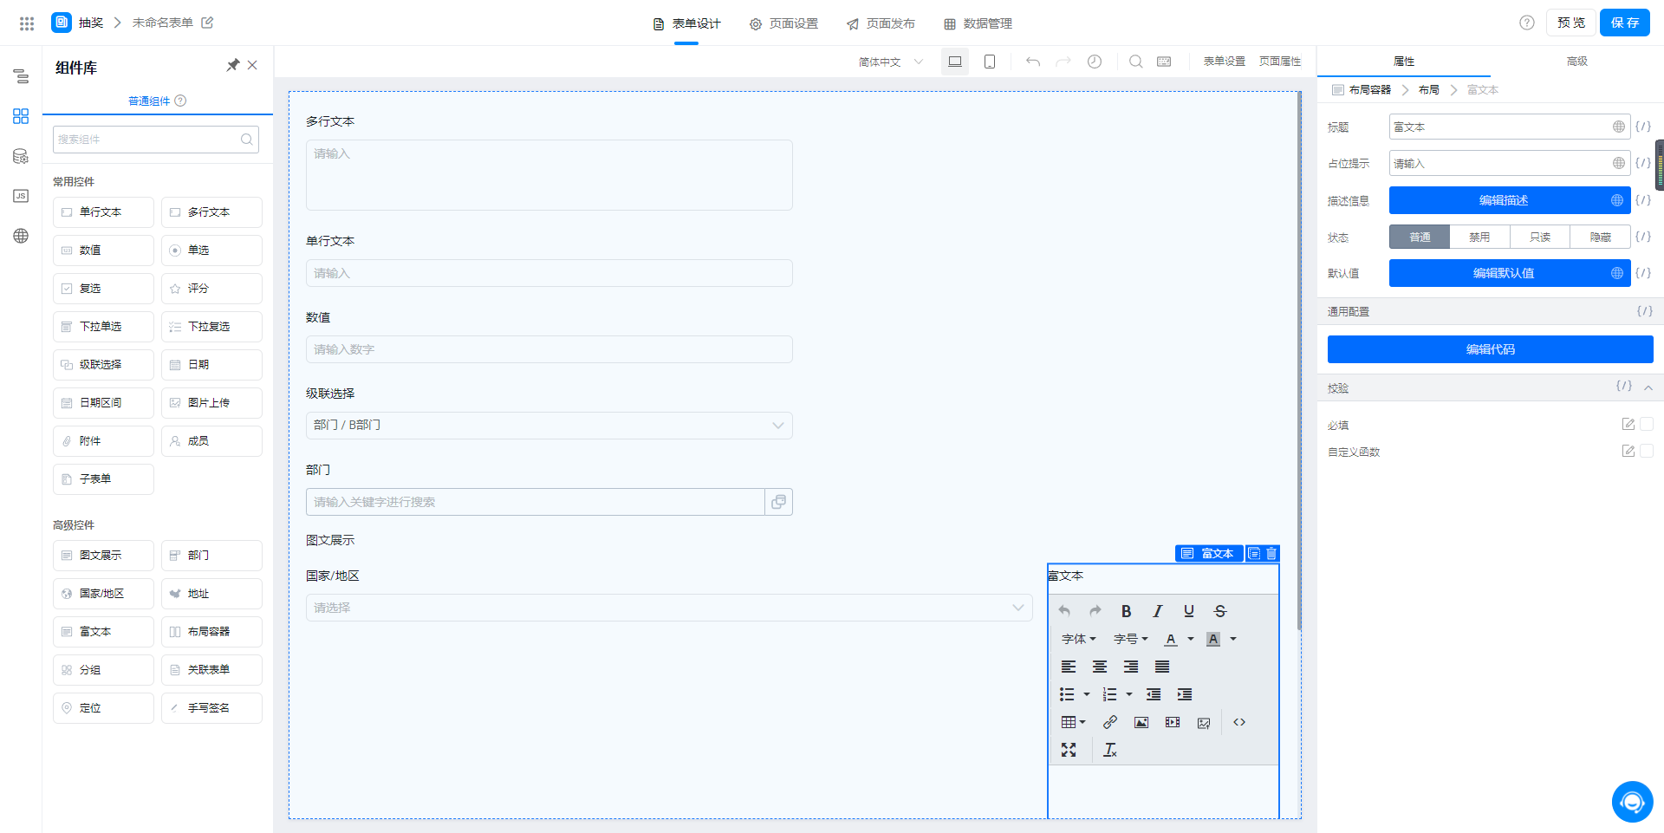
Task: Switch to desktop preview mode
Action: [955, 62]
